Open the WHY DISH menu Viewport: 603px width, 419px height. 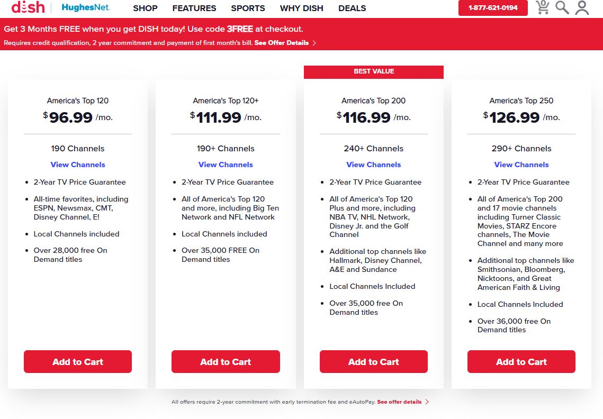tap(301, 8)
